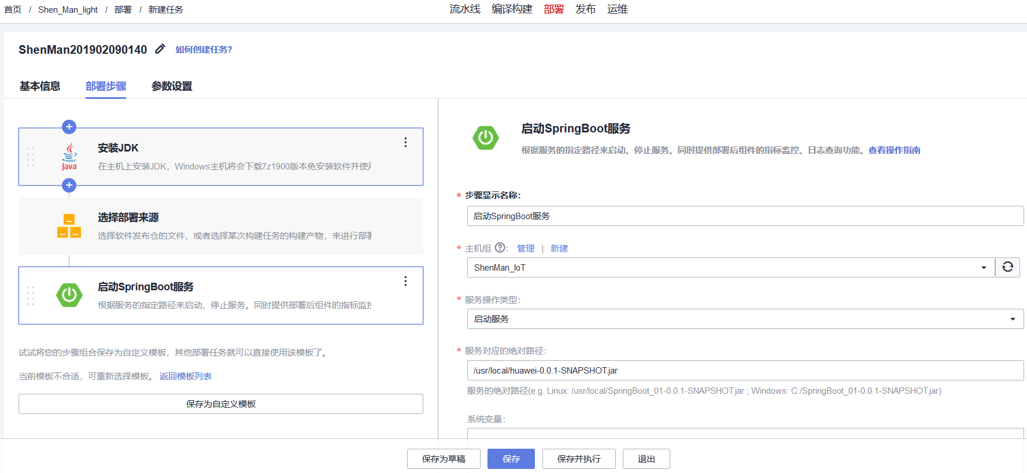This screenshot has width=1027, height=473.
Task: Select the 安装JDK step card
Action: (x=221, y=157)
